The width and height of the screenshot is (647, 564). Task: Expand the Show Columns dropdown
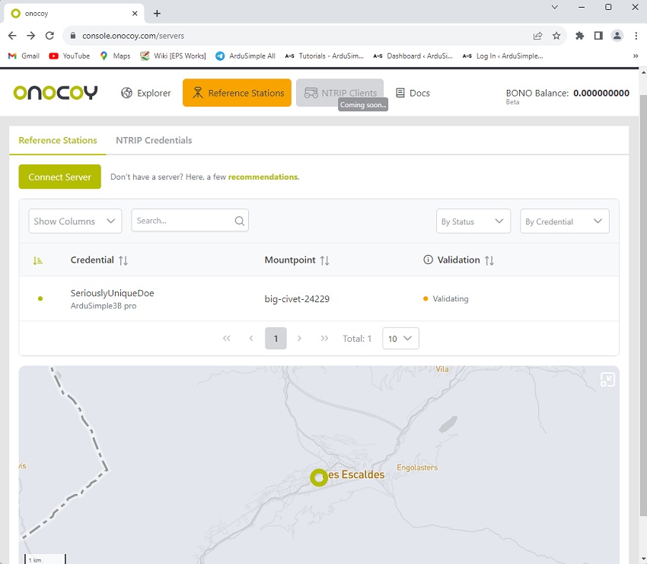point(75,221)
